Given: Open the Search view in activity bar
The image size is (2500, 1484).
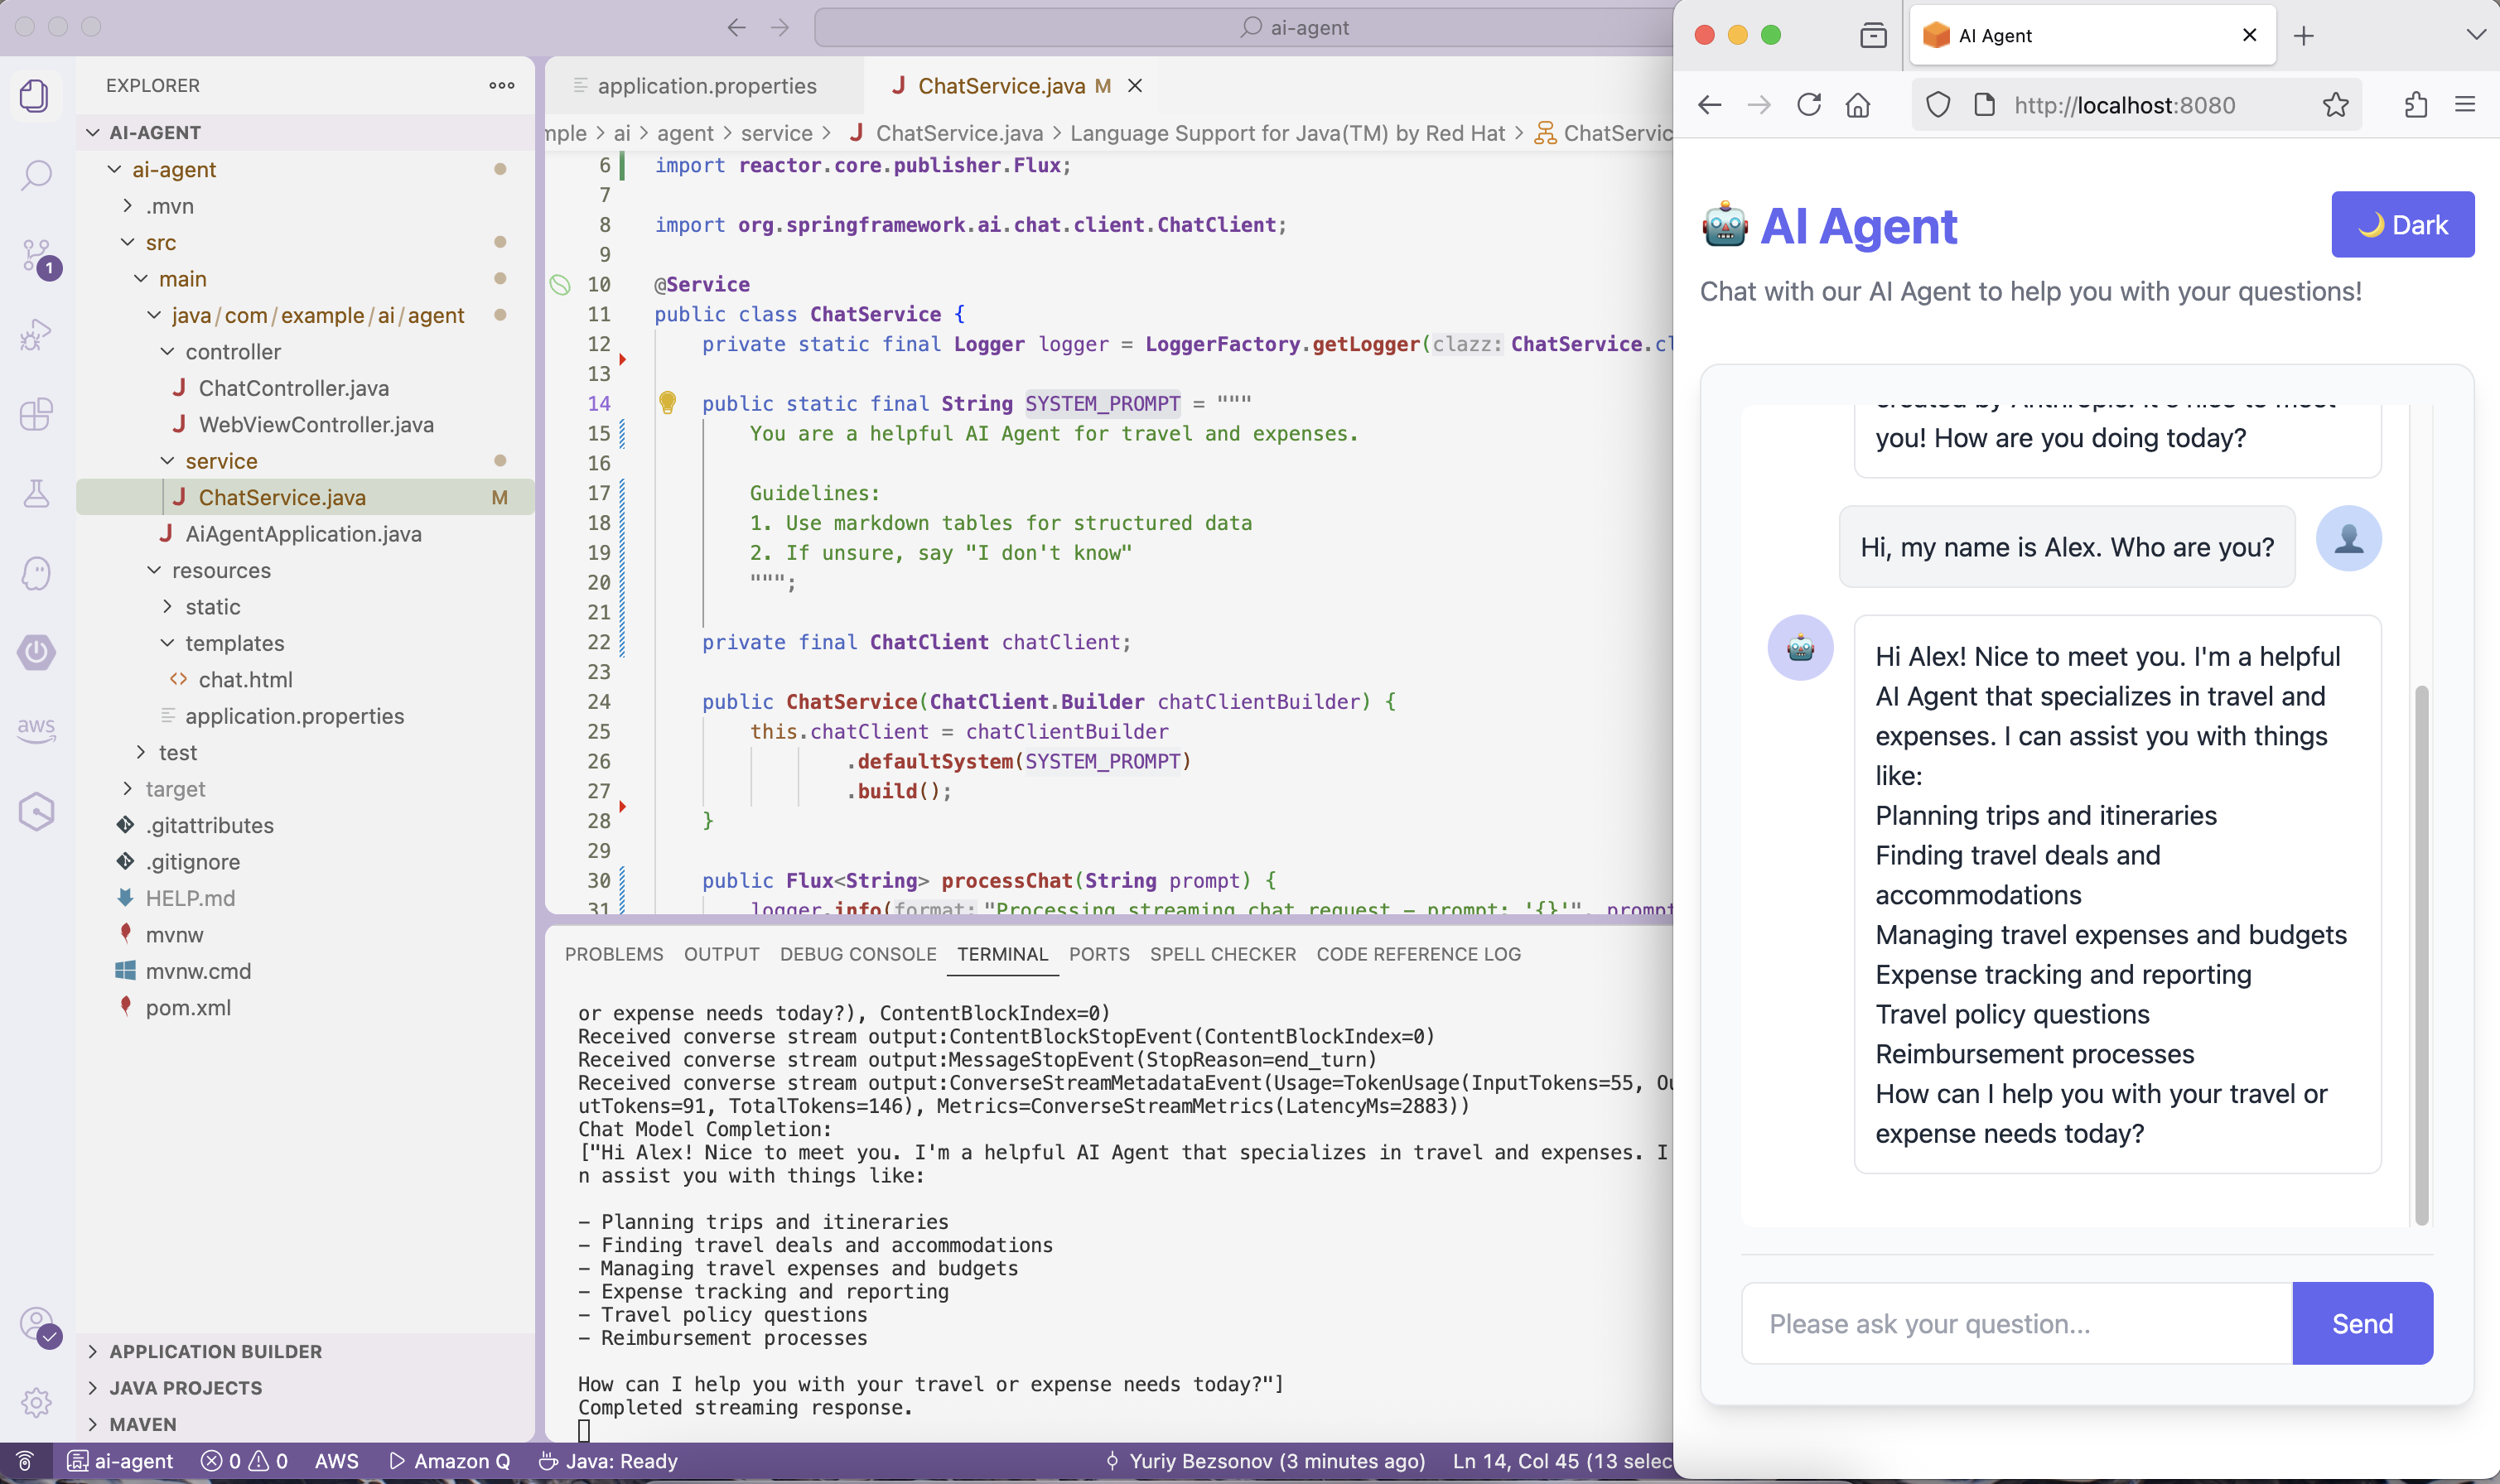Looking at the screenshot, I should coord(36,175).
